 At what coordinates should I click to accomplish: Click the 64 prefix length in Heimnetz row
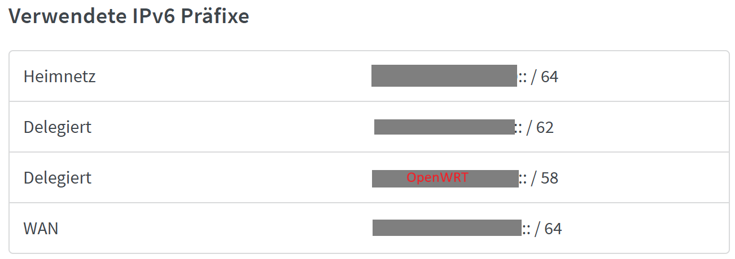pos(549,77)
